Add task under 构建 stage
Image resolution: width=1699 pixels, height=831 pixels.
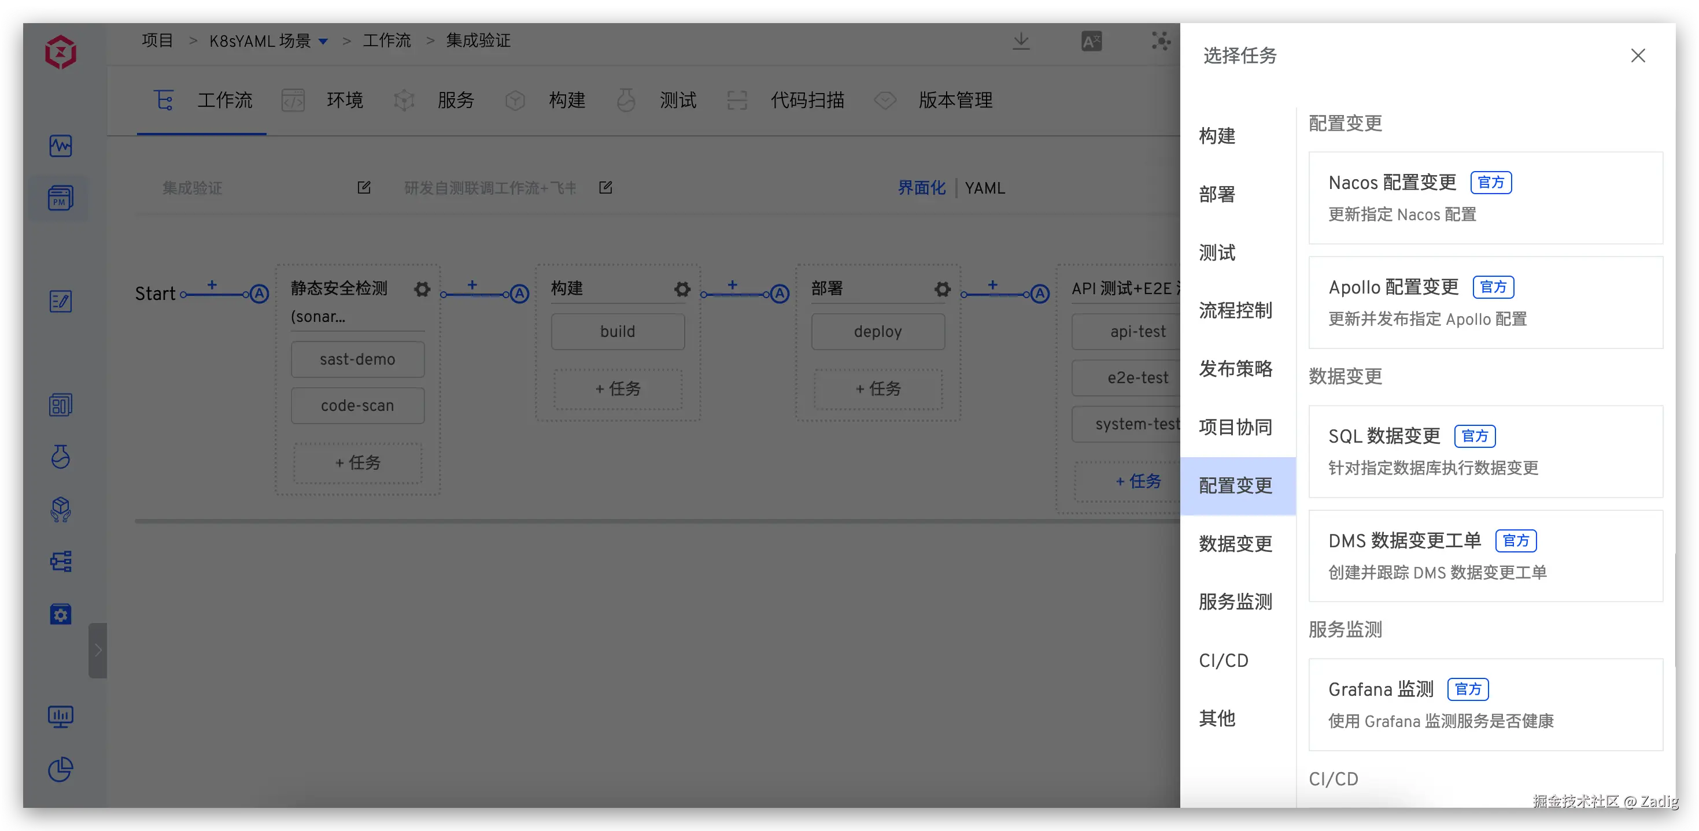coord(618,389)
